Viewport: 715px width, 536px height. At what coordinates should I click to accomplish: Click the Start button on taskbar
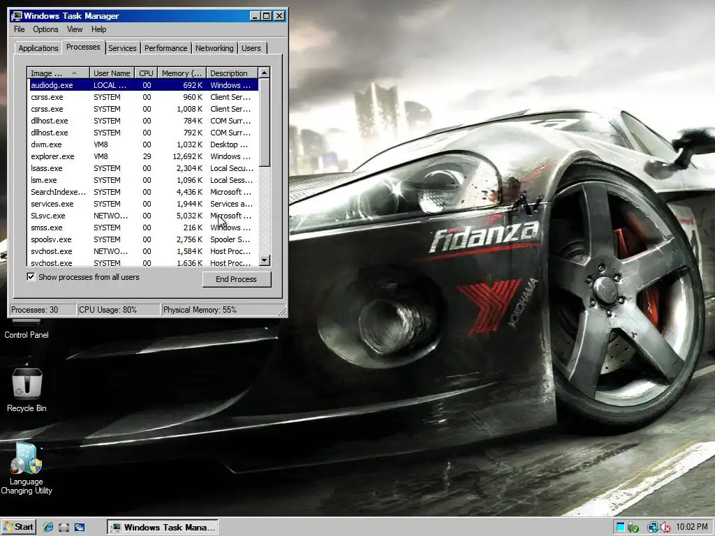(19, 528)
